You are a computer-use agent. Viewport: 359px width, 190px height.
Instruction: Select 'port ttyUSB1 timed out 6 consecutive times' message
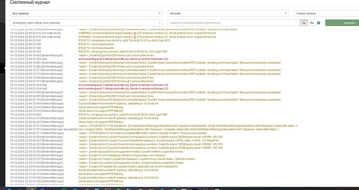pyautogui.click(x=117, y=56)
